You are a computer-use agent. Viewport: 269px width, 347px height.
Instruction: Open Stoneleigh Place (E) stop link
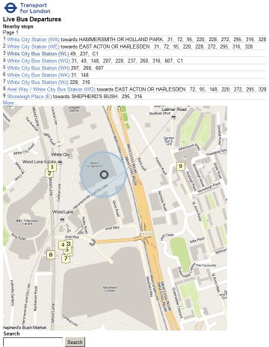click(29, 97)
